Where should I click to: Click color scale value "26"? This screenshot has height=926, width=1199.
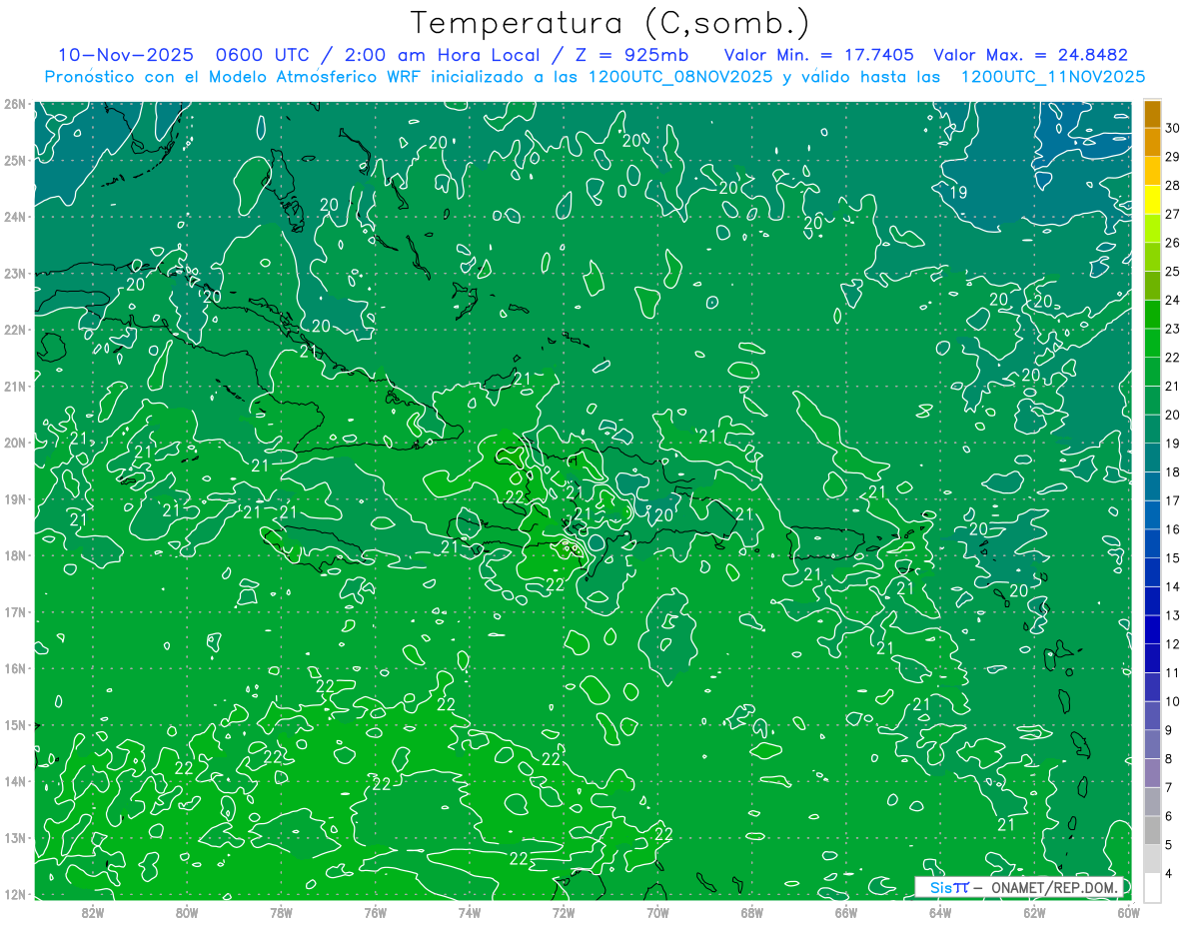[x=1173, y=243]
